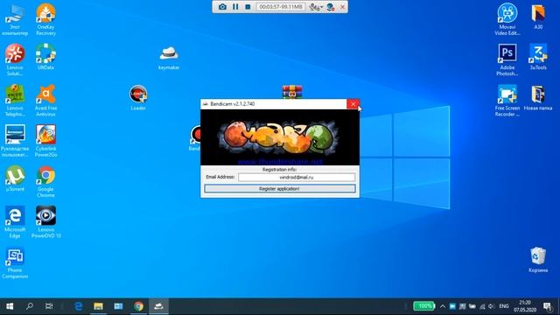Open the notification center
560x315 pixels.
coord(548,306)
